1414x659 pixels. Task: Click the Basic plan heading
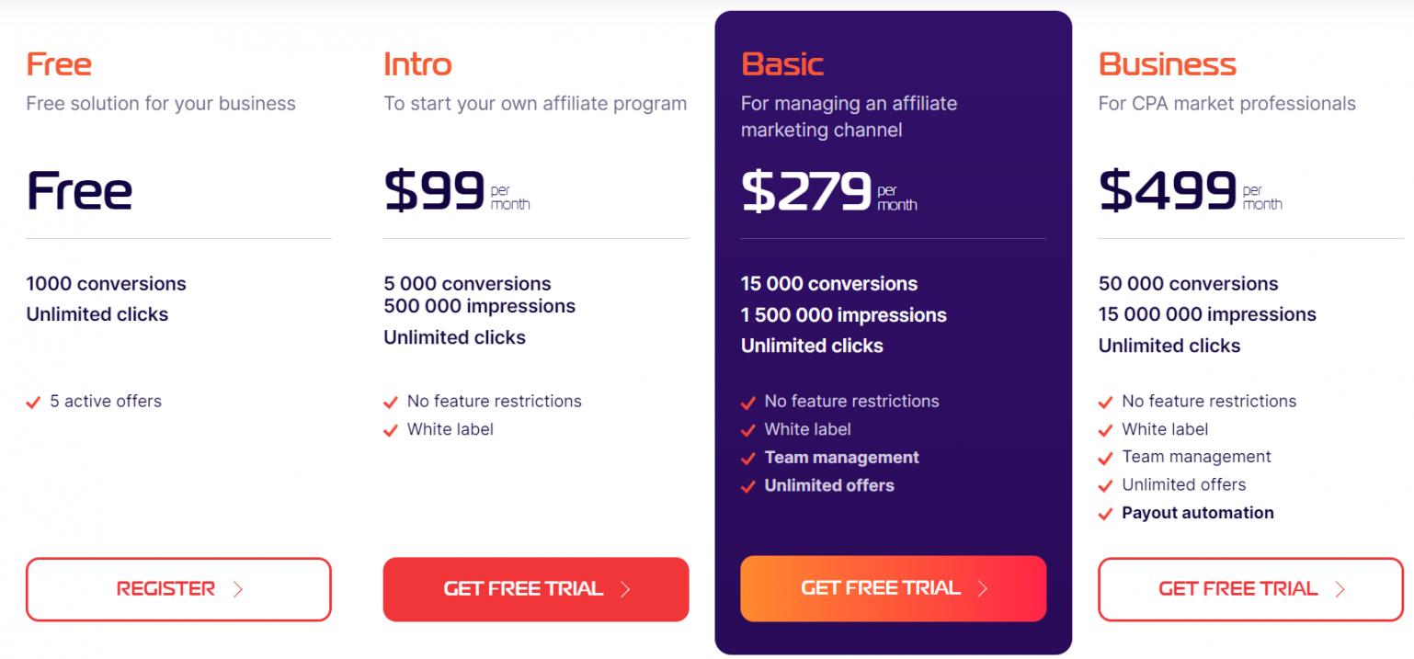pyautogui.click(x=782, y=64)
